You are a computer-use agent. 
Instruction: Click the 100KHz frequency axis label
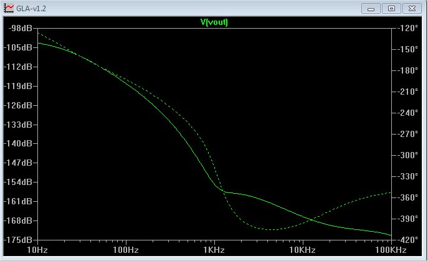pyautogui.click(x=391, y=250)
